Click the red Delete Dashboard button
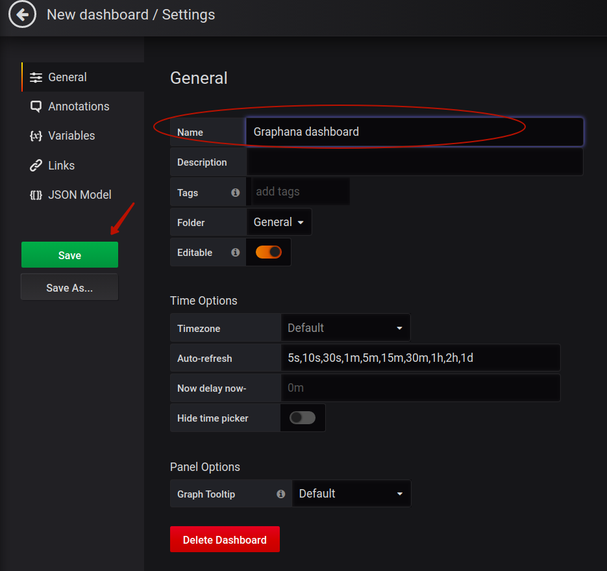This screenshot has height=571, width=607. tap(225, 540)
